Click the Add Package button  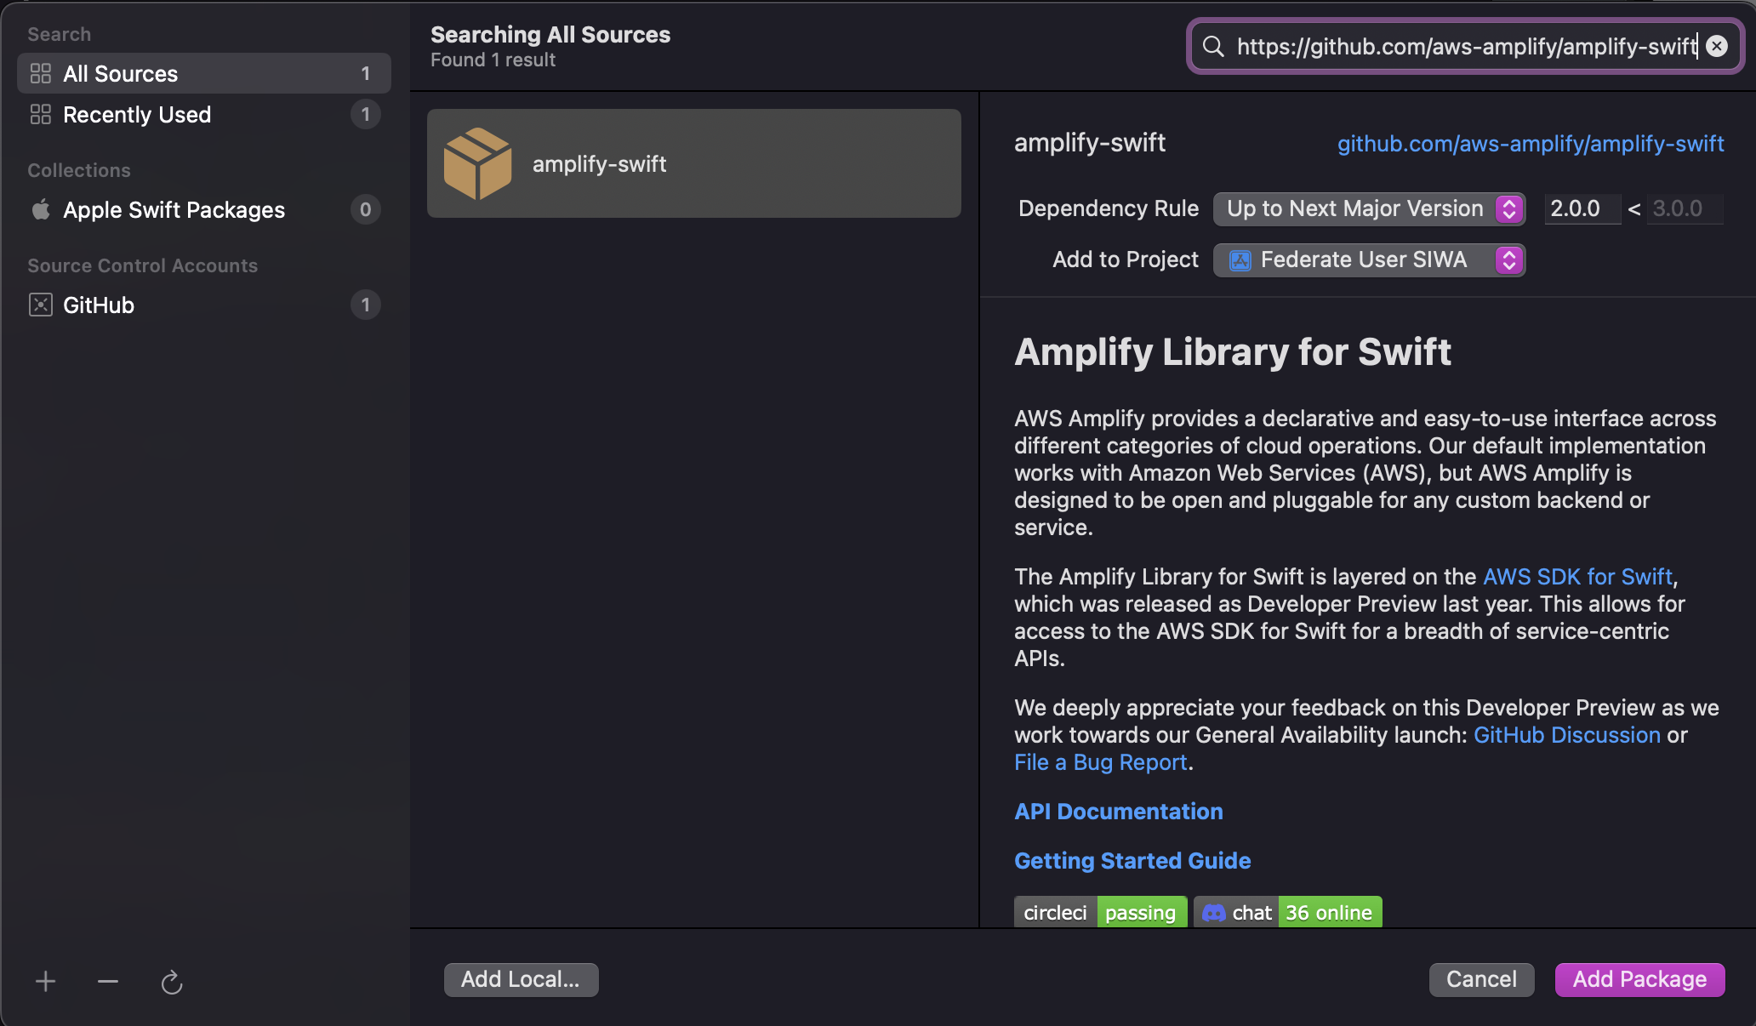click(1639, 979)
